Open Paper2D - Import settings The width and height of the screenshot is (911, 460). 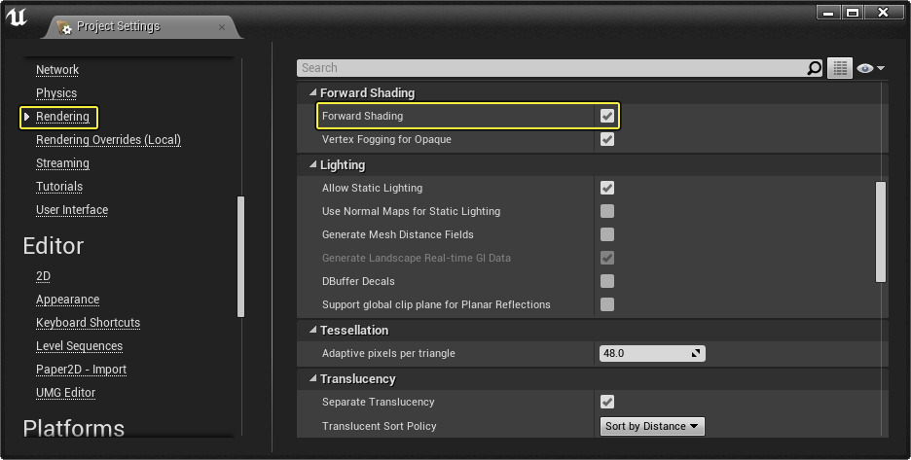82,370
